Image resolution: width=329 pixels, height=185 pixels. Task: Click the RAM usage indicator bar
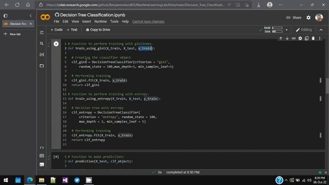tap(277, 28)
